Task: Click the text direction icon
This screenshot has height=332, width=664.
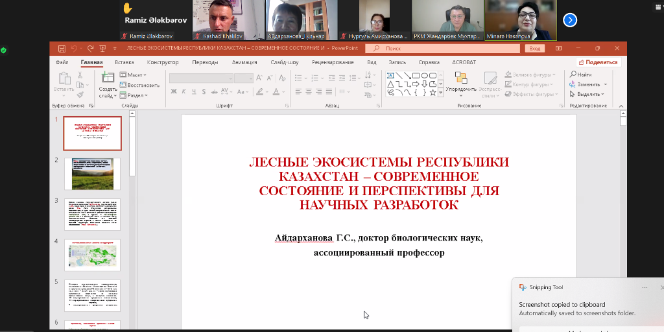Action: coord(368,75)
